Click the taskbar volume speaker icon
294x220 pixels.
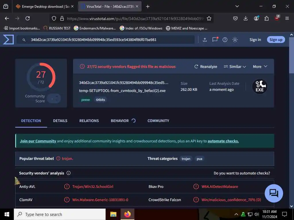pyautogui.click(x=256, y=214)
